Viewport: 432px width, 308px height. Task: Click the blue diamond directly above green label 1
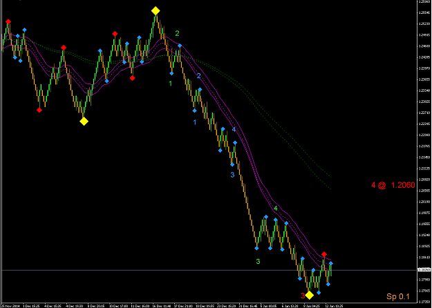point(171,73)
